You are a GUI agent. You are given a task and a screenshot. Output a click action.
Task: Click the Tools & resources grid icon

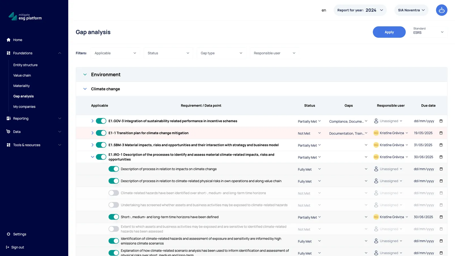click(9, 145)
